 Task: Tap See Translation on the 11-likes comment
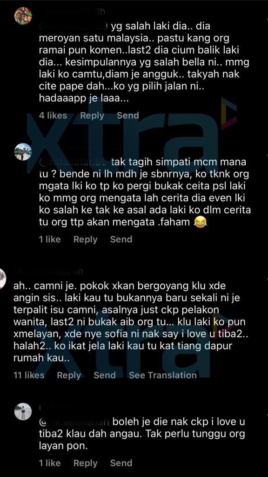tap(163, 375)
